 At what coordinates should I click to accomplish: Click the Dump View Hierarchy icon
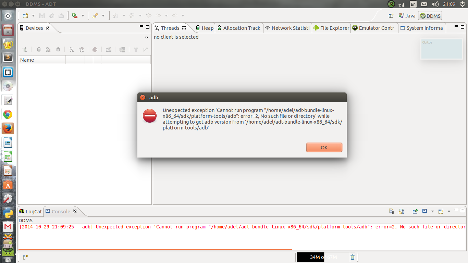(x=122, y=50)
